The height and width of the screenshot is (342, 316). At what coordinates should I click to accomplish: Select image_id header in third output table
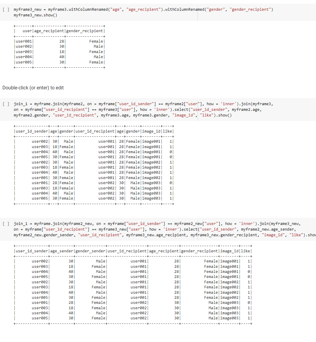229,251
